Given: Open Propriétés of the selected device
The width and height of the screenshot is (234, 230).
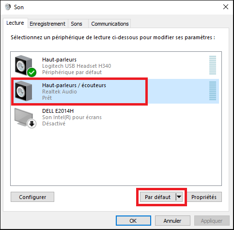Looking at the screenshot, I should (x=204, y=197).
